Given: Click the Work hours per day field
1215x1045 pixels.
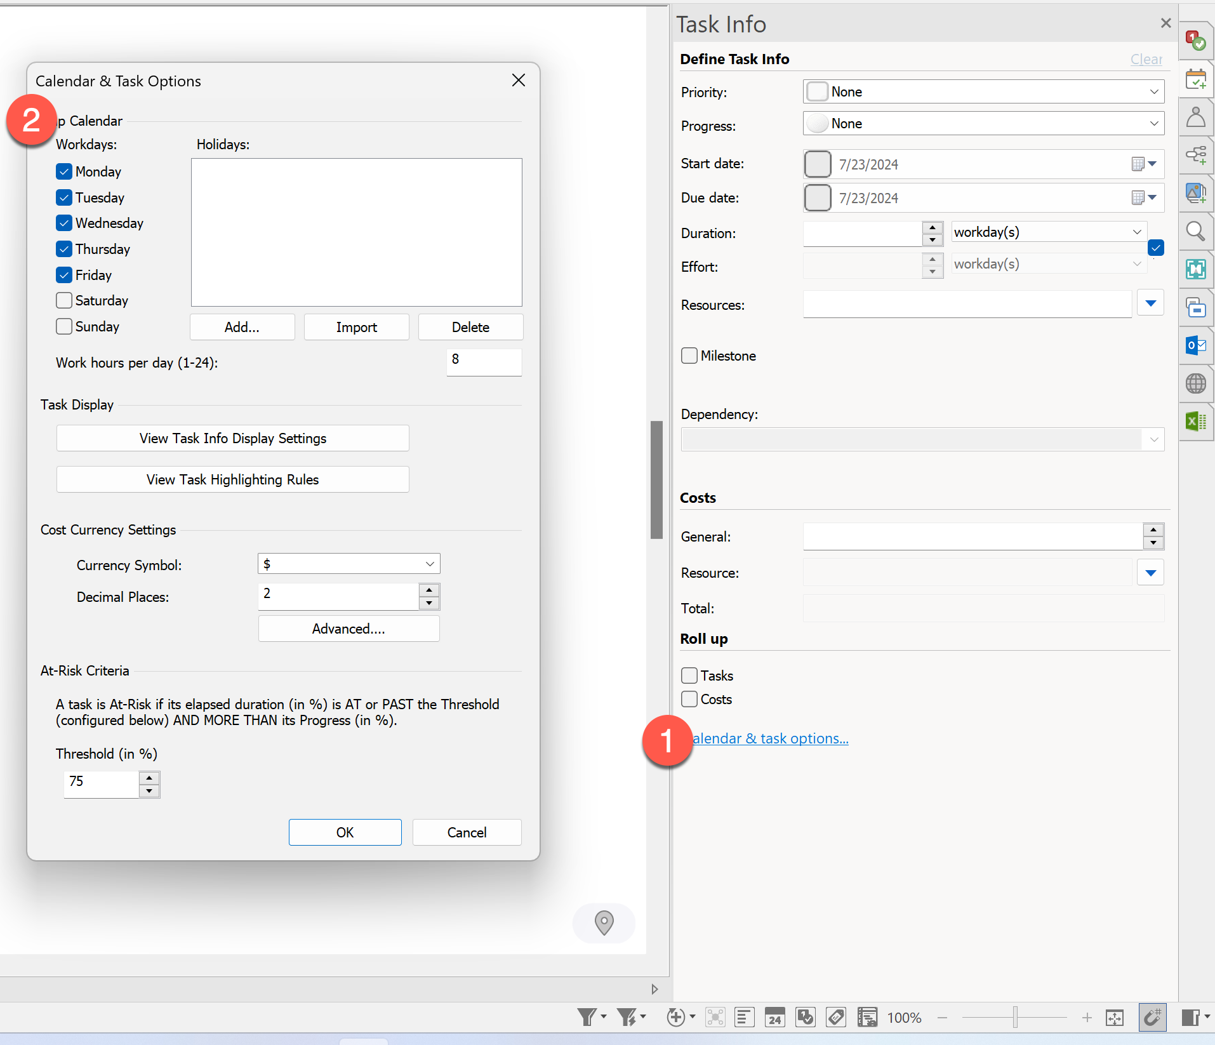Looking at the screenshot, I should [484, 362].
